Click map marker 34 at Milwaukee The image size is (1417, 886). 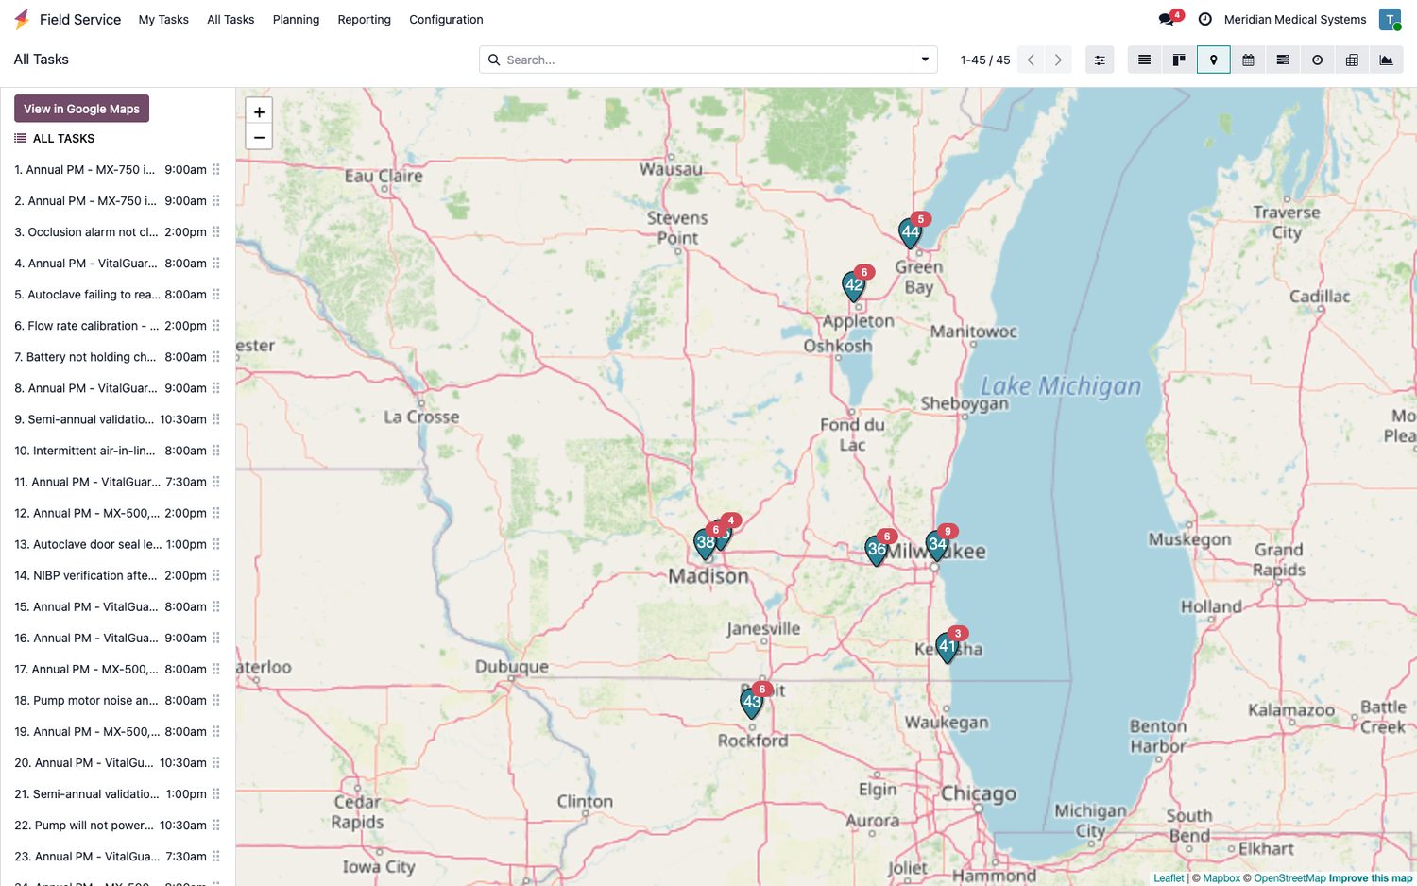(936, 544)
